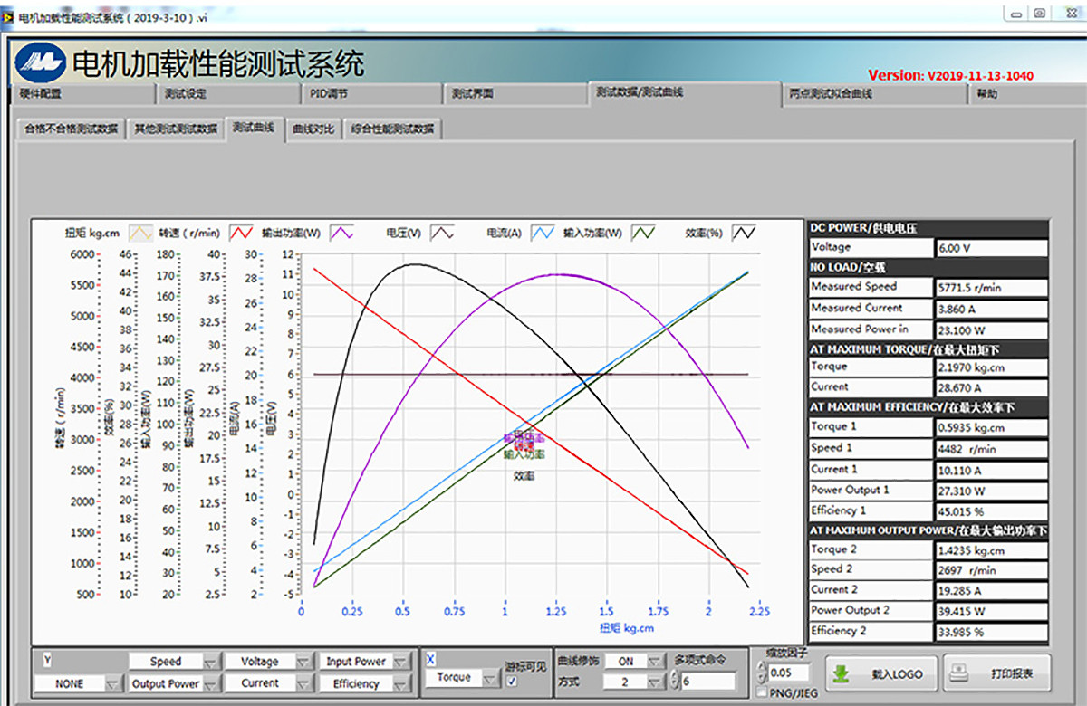Click the torque (扭矩 kg.cm) legend swatch
The image size is (1087, 706).
[139, 233]
